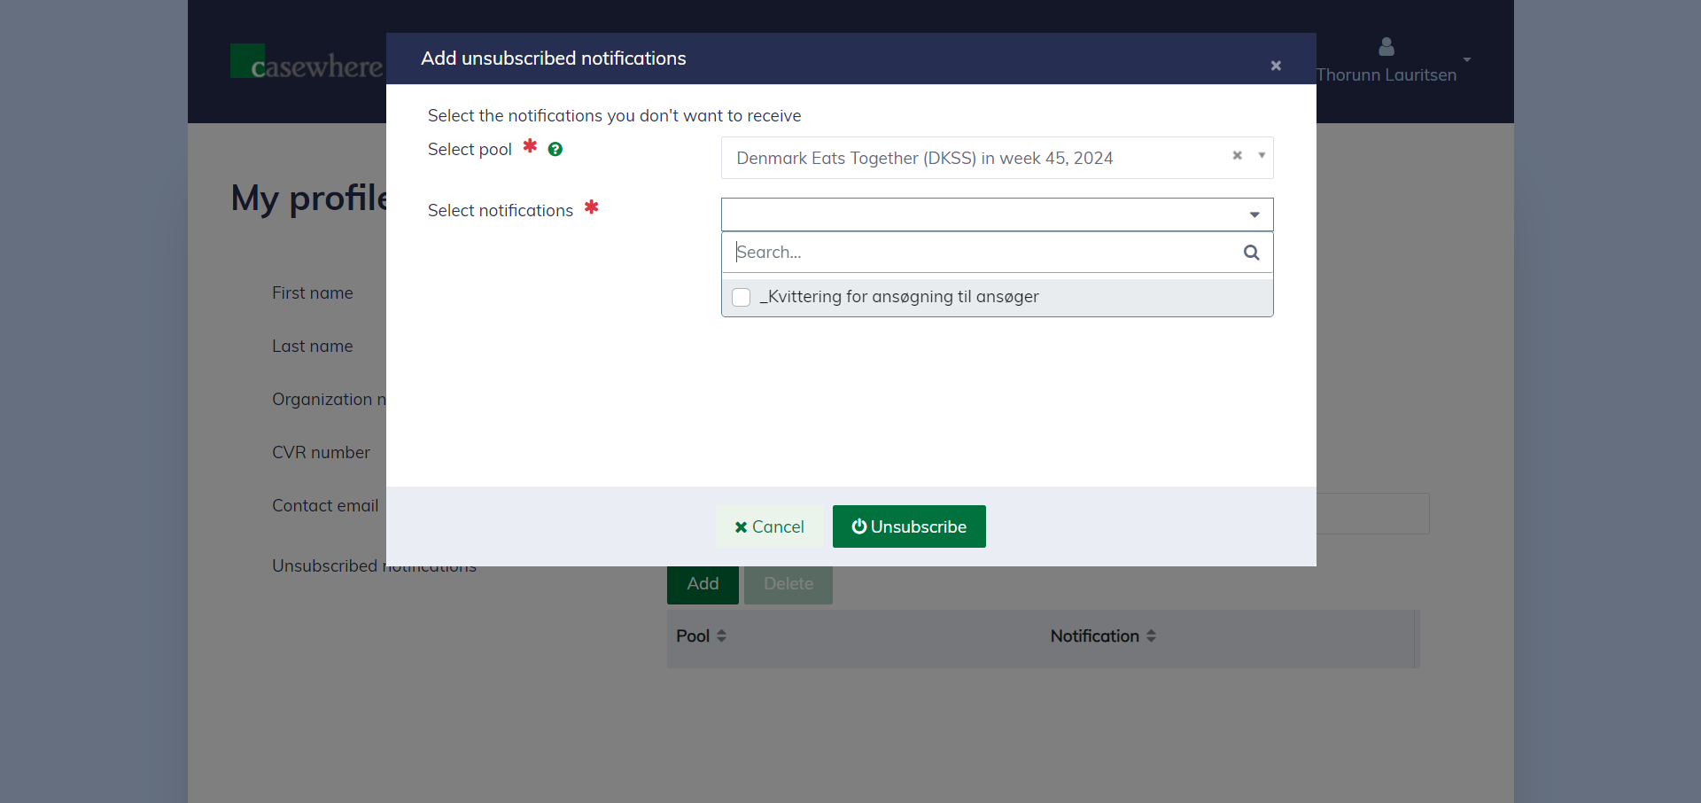
Task: Sort the table by Notification column
Action: 1151,635
